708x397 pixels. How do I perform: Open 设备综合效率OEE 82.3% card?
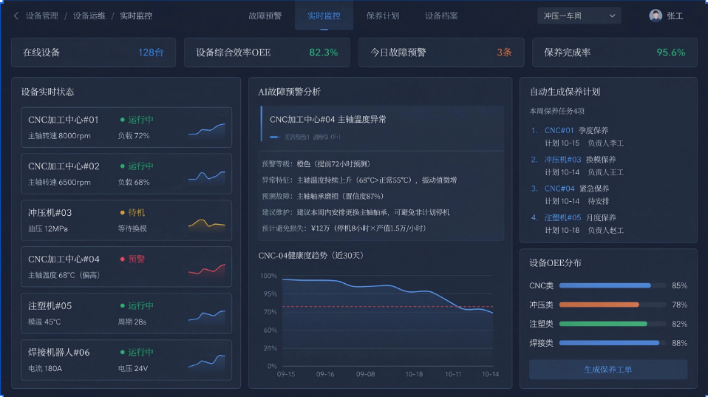tap(267, 52)
